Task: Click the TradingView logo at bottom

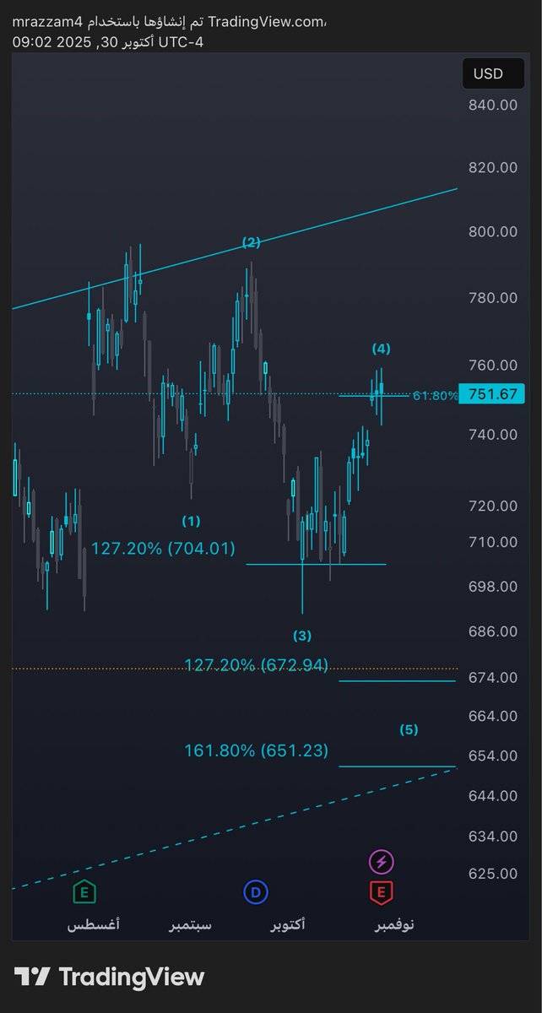Action: click(110, 978)
